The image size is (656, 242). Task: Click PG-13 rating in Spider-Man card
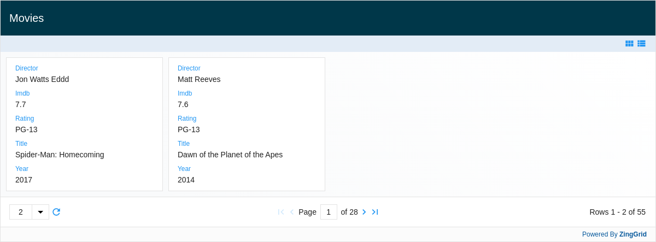tap(26, 129)
